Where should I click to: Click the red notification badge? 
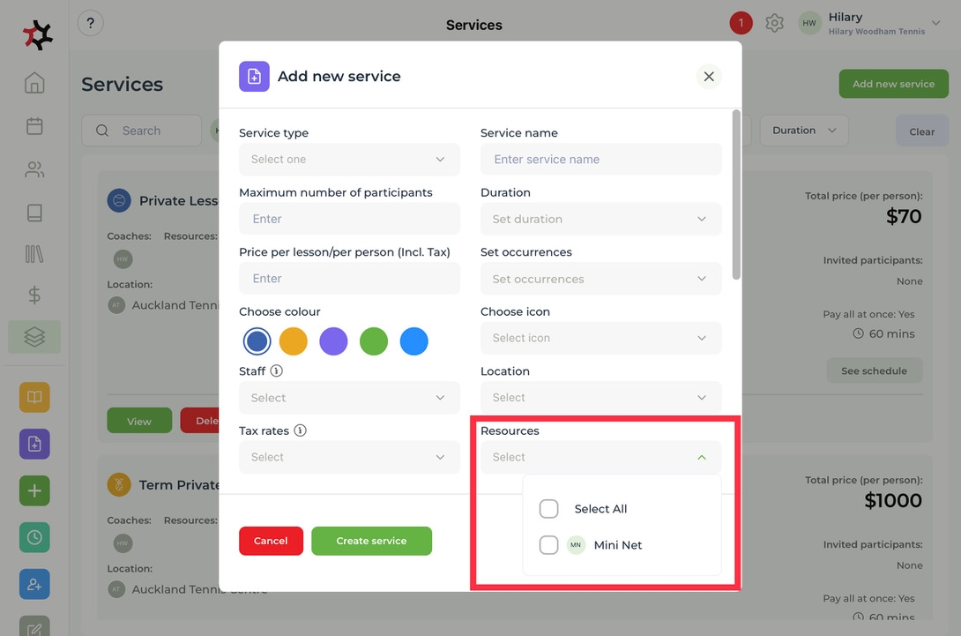click(x=741, y=24)
